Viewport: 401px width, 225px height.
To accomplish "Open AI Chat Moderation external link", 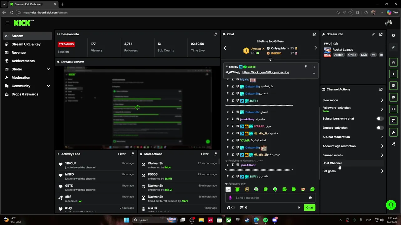I will point(382,137).
